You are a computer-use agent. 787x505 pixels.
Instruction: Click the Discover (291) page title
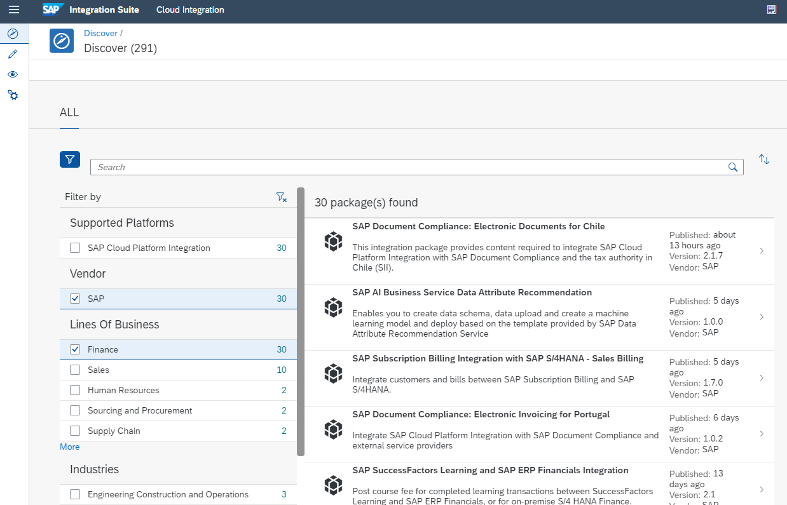(x=121, y=48)
